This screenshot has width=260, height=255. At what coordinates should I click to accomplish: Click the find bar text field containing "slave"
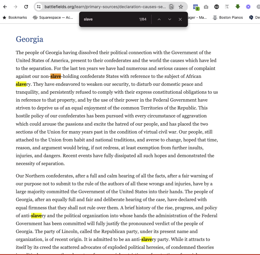[108, 19]
